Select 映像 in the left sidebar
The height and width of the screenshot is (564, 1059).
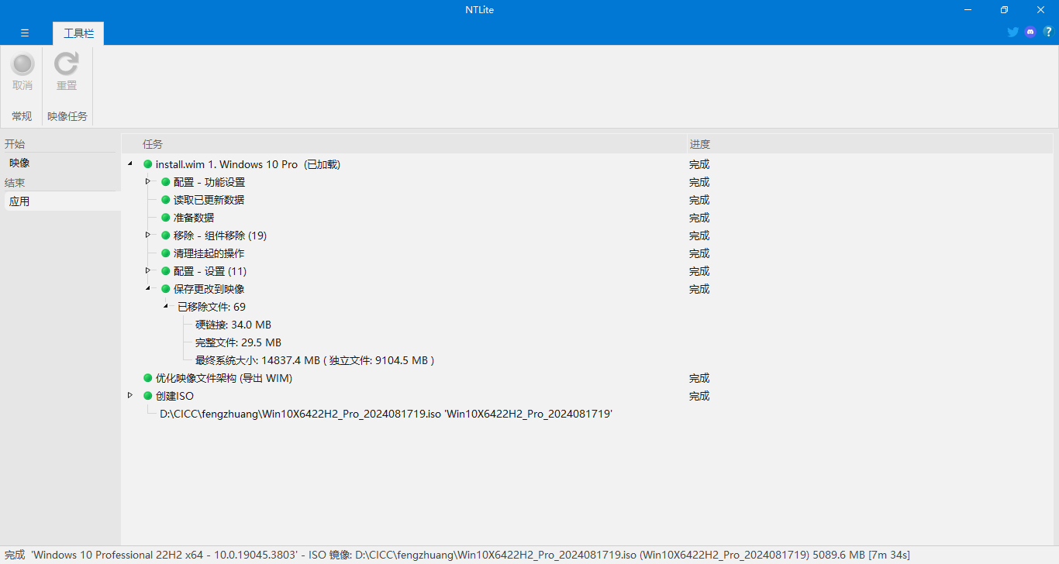tap(60, 163)
